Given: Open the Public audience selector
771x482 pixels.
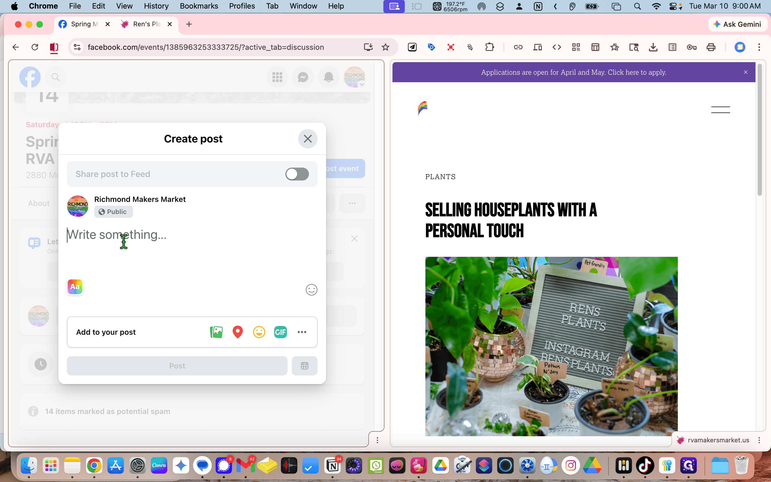Looking at the screenshot, I should (114, 212).
